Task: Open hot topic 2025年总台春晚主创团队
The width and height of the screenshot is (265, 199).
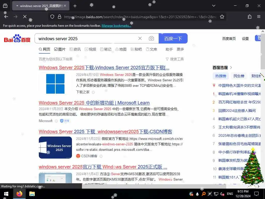Action: 239,136
